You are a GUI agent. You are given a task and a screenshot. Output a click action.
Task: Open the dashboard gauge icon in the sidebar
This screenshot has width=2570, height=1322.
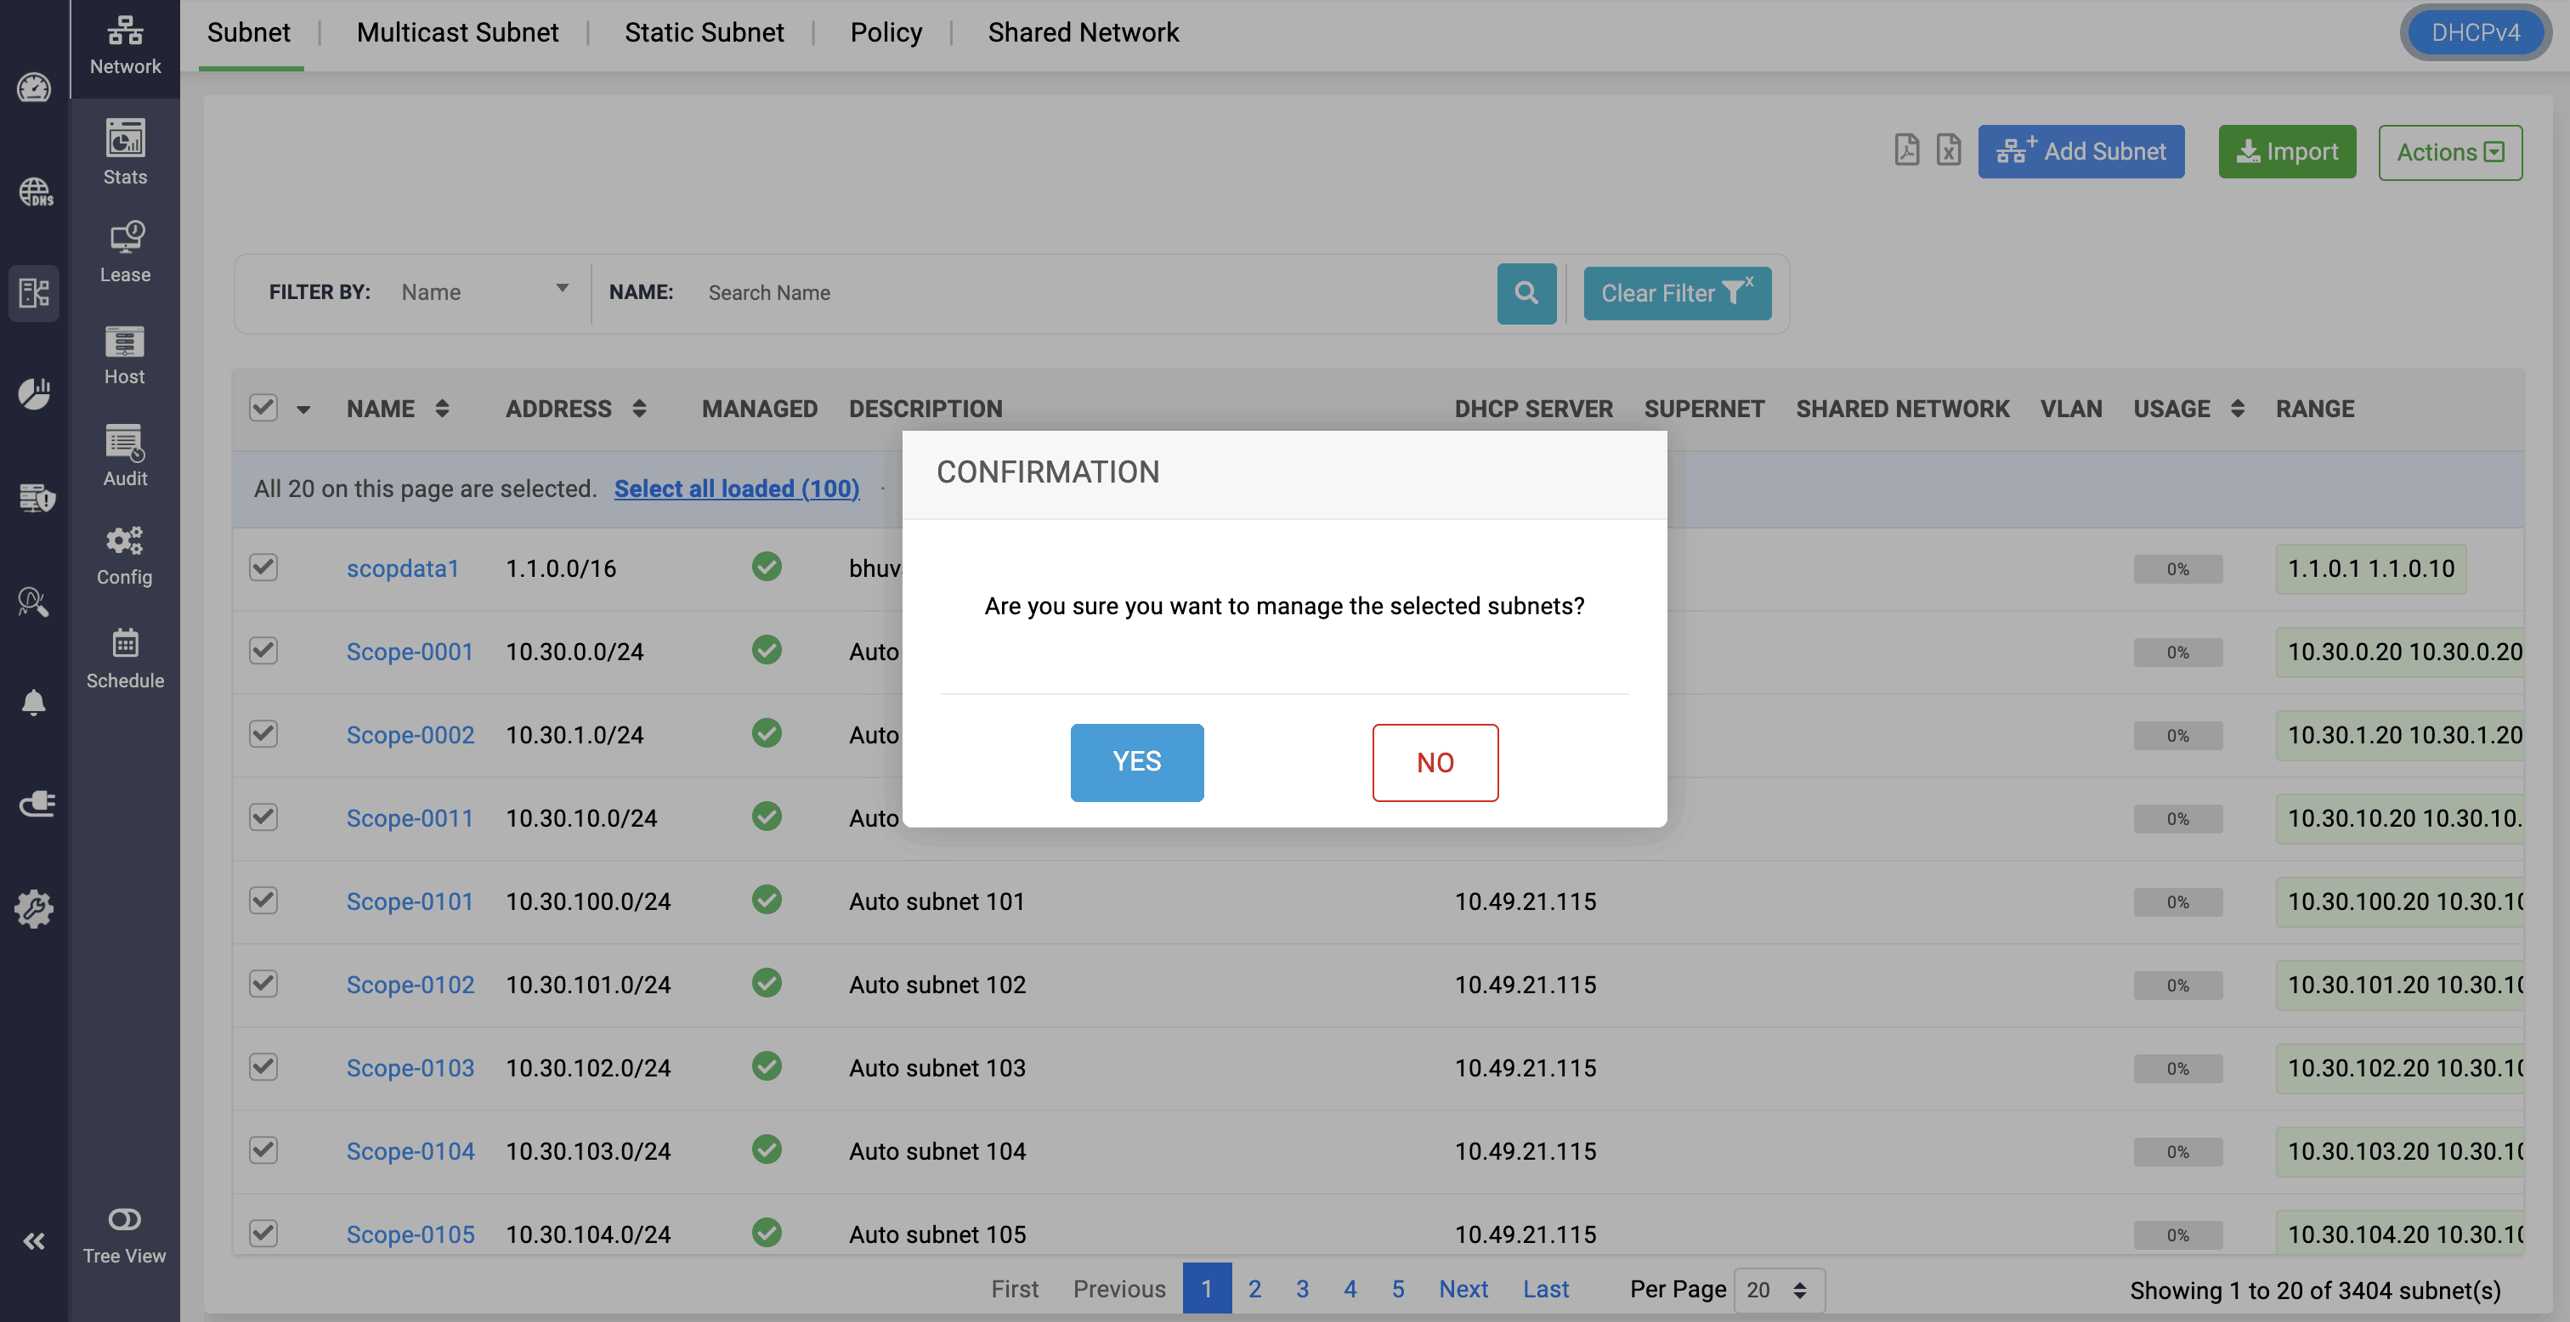pos(34,88)
